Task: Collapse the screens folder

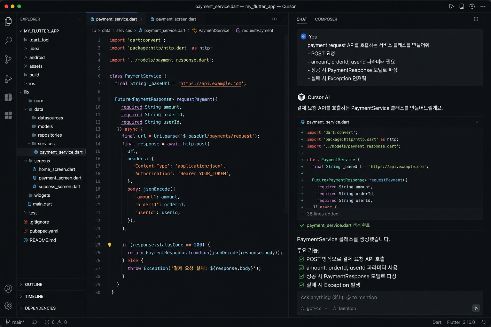Action: point(26,161)
